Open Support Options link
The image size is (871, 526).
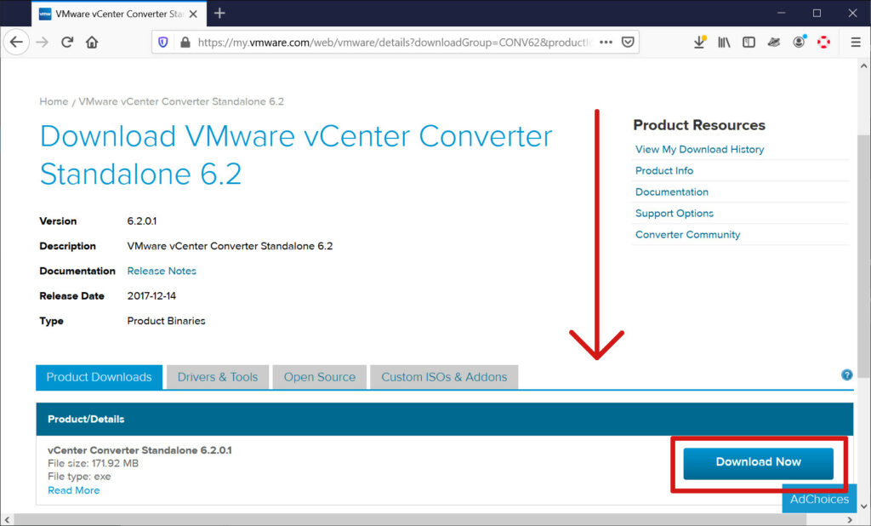675,214
